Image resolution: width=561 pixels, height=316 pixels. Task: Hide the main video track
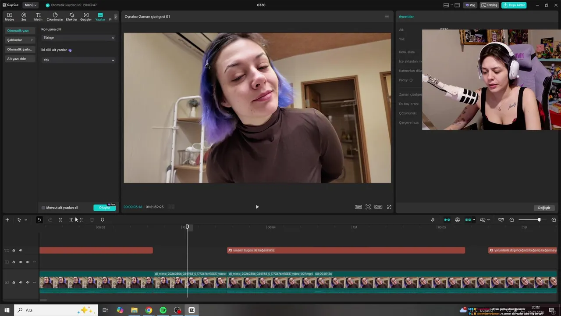(x=21, y=282)
